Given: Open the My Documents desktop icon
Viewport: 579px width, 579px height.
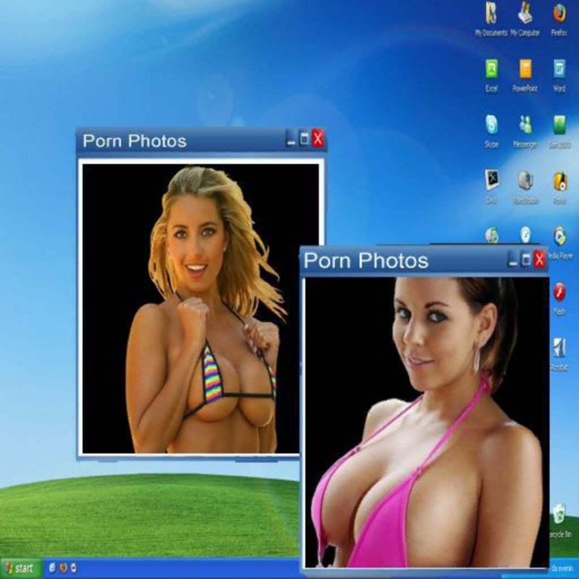Looking at the screenshot, I should tap(491, 14).
